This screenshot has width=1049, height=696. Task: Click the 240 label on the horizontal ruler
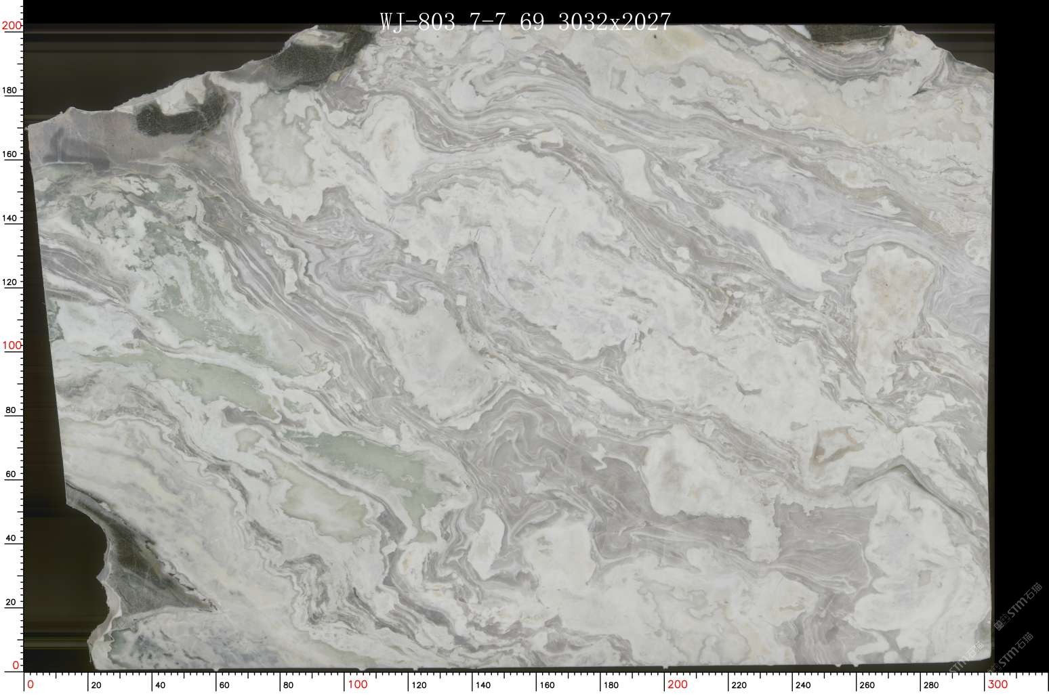coord(803,685)
